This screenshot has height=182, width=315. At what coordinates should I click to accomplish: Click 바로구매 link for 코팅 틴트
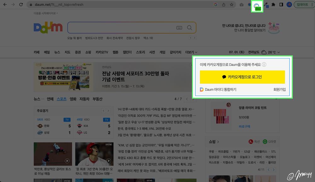click(x=244, y=126)
